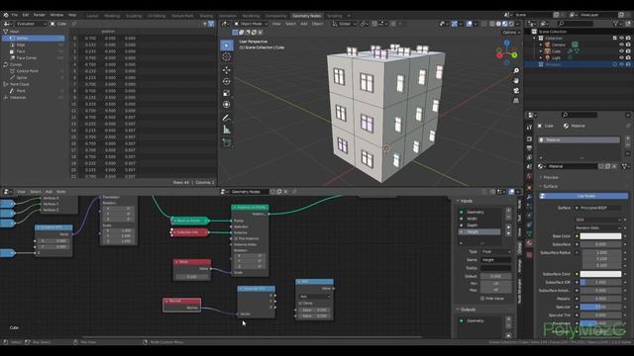Viewport: 634px width, 356px height.
Task: Switch to the Layout workspace tab
Action: (x=92, y=16)
